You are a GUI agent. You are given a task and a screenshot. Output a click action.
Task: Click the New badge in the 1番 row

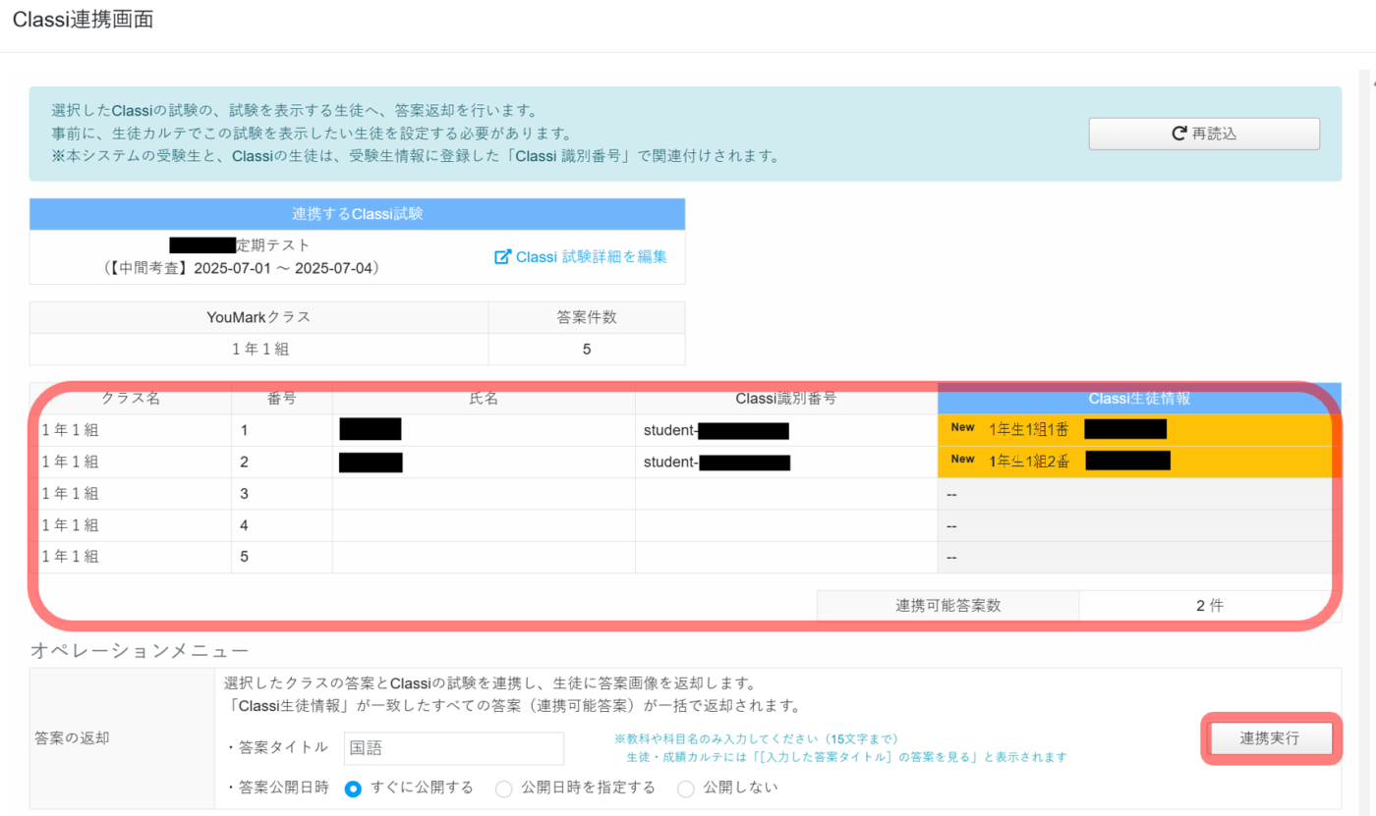962,427
